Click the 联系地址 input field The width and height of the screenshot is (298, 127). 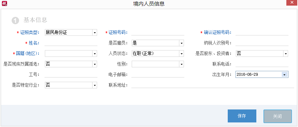213,85
